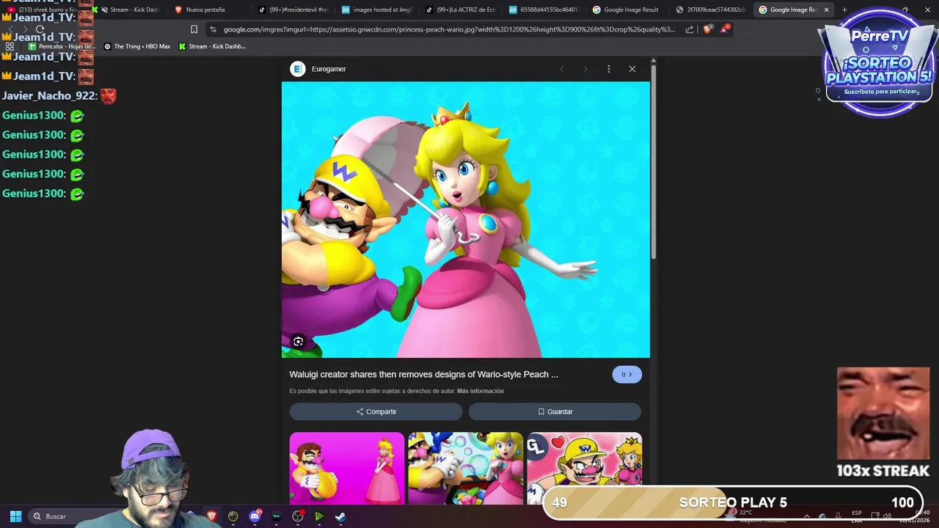Open the teal waveform app icon in taskbar
Image resolution: width=939 pixels, height=528 pixels.
pos(276,516)
